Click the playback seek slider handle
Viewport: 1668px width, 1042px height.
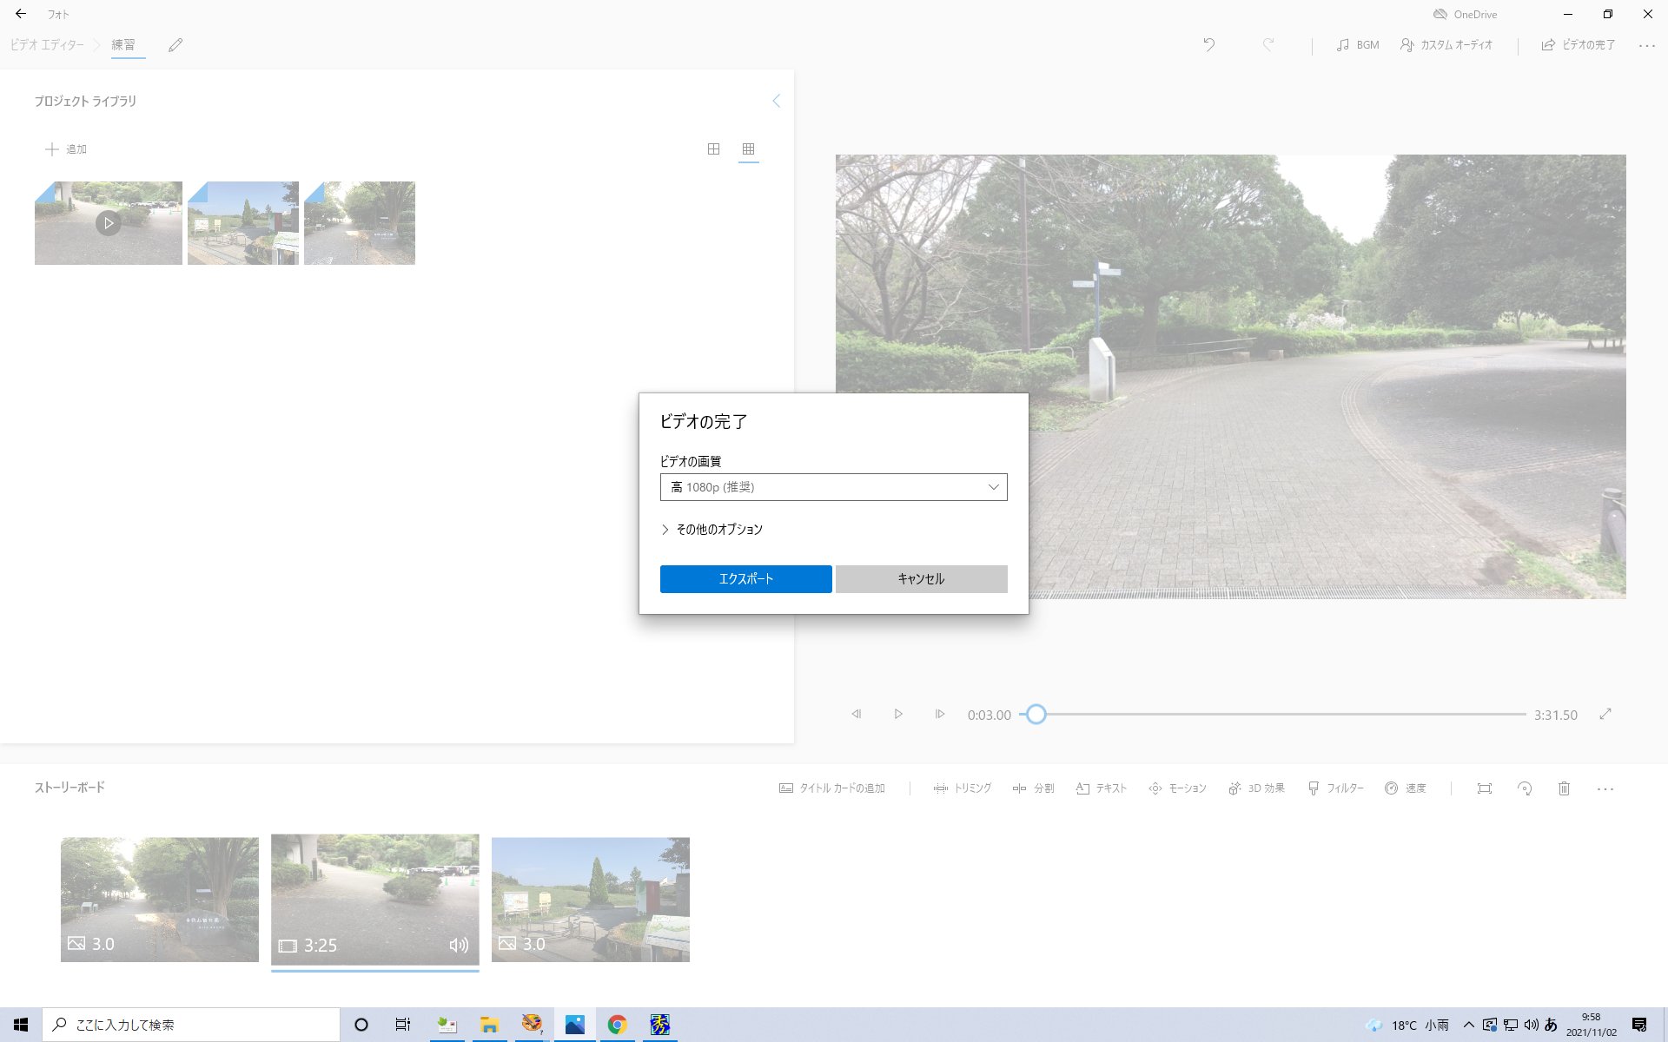pos(1036,715)
